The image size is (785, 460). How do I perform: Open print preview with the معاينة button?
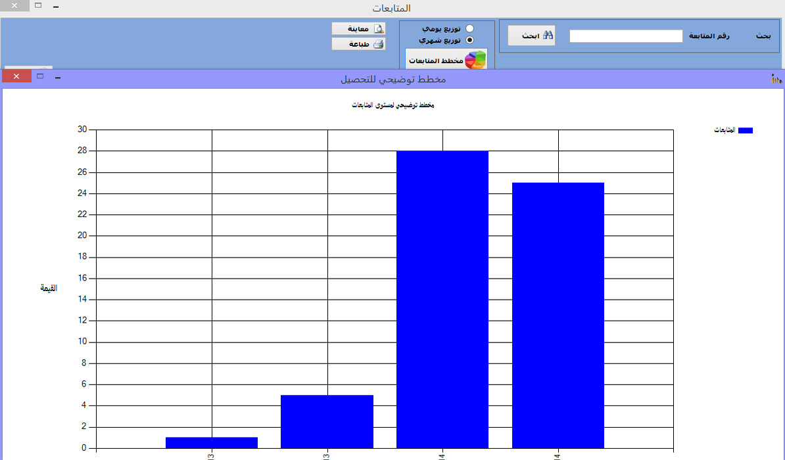click(358, 29)
